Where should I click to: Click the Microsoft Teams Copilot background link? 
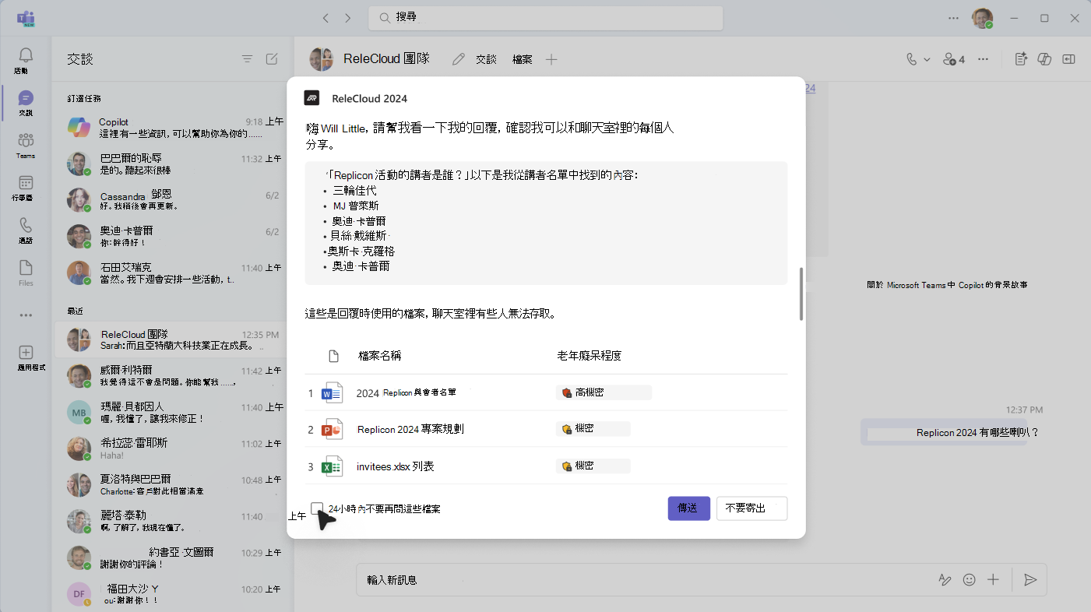click(947, 285)
